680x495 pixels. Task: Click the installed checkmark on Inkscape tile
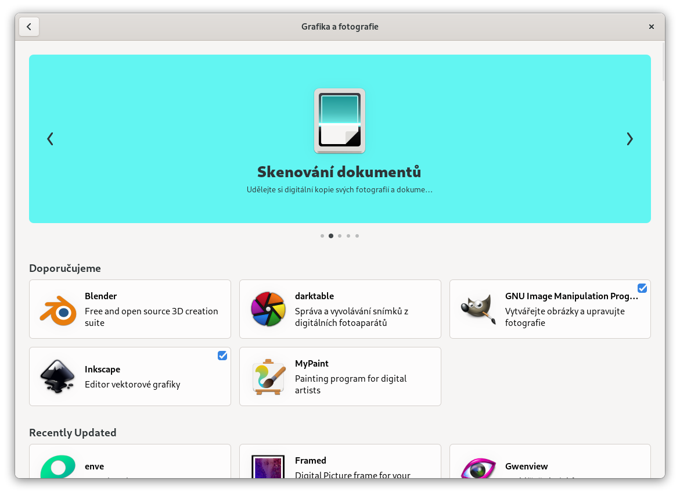pos(222,356)
